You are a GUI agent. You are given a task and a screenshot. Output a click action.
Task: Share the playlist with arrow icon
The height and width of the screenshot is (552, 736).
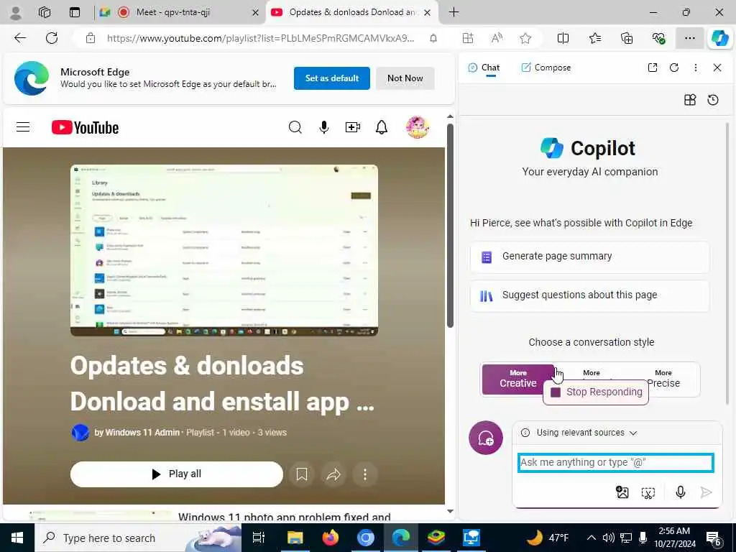[x=333, y=474]
